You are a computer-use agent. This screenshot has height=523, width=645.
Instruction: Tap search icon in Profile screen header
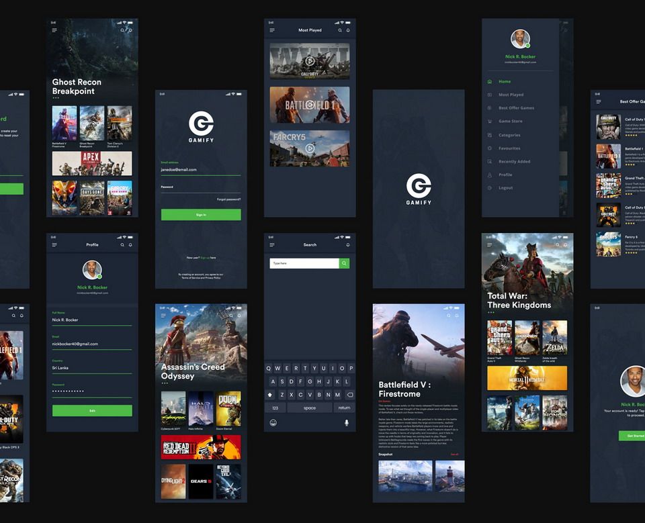click(122, 245)
